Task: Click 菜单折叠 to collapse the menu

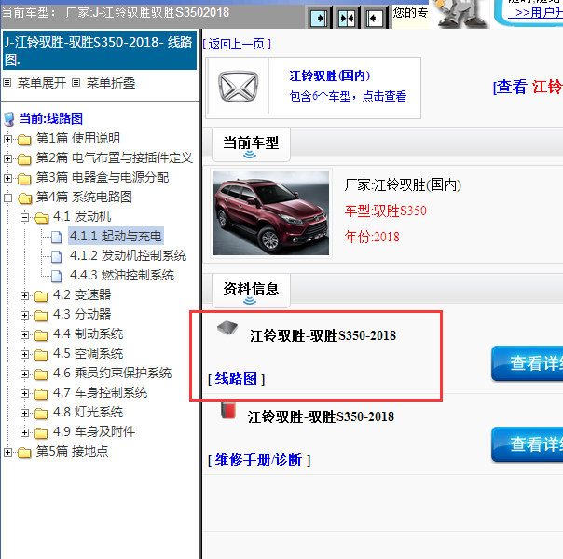Action: coord(111,83)
